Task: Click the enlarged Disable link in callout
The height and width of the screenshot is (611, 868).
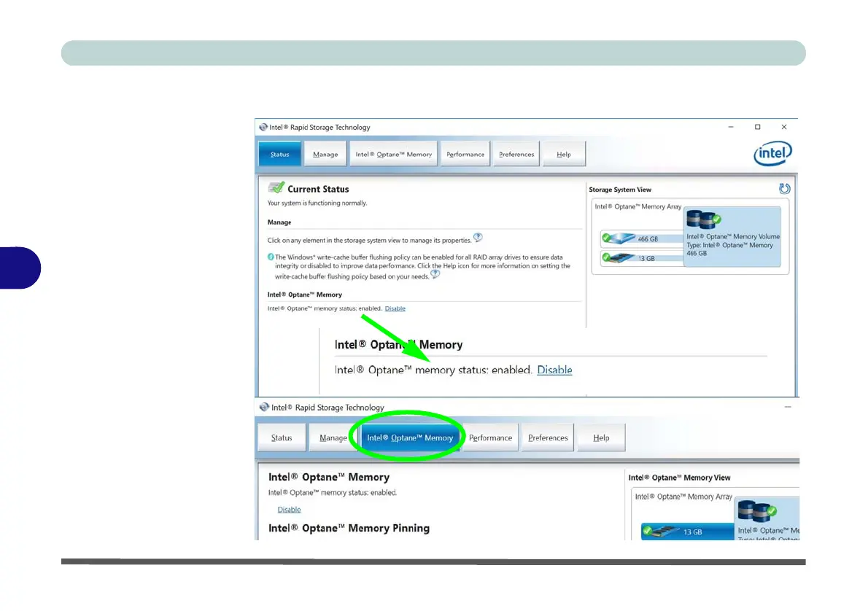Action: click(x=554, y=370)
